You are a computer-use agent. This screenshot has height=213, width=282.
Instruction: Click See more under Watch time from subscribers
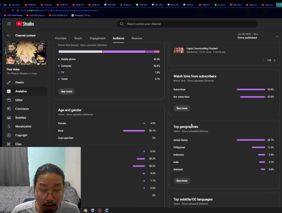tap(182, 108)
